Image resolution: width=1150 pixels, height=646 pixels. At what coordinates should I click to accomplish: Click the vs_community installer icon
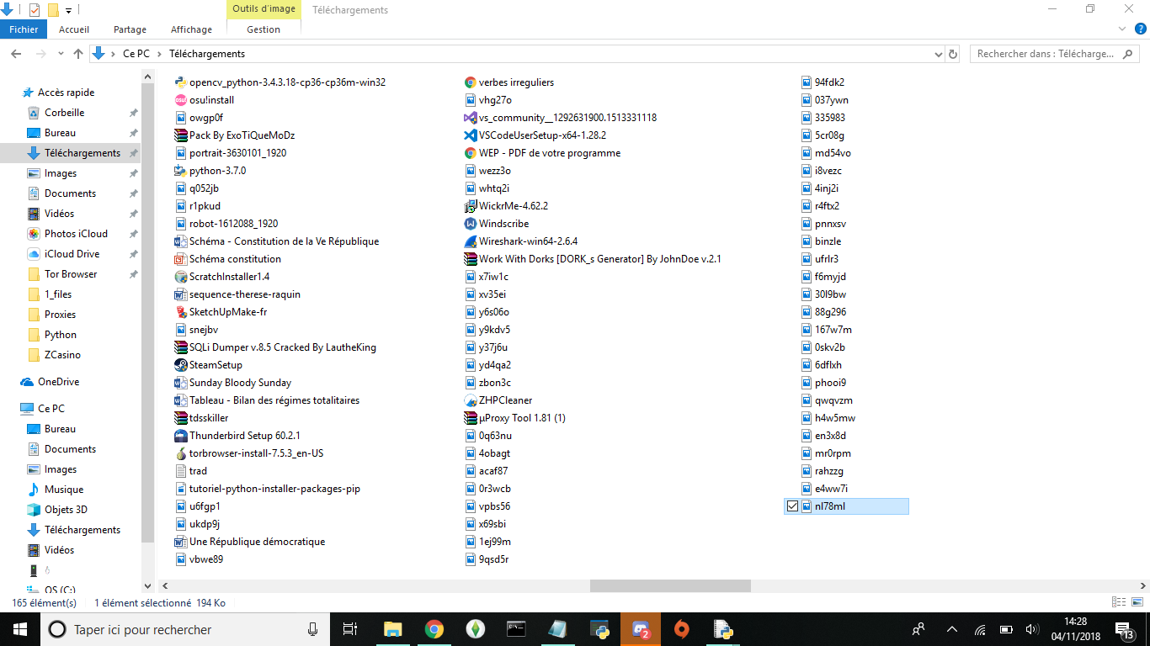(x=471, y=118)
